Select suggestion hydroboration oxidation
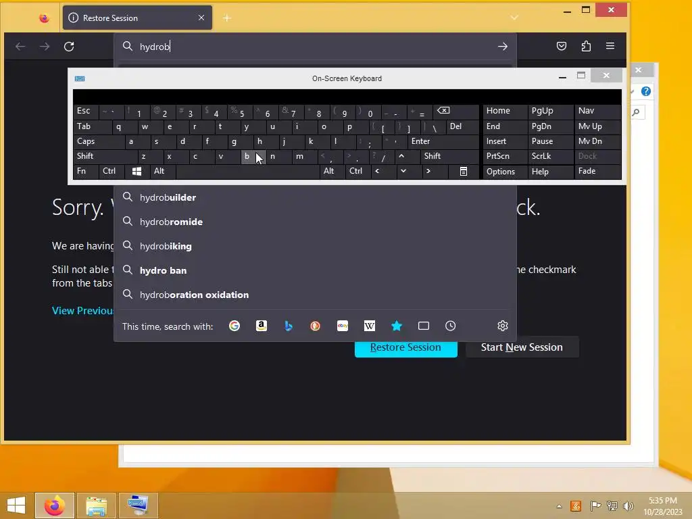Screen dimensions: 692x519 click(315, 295)
